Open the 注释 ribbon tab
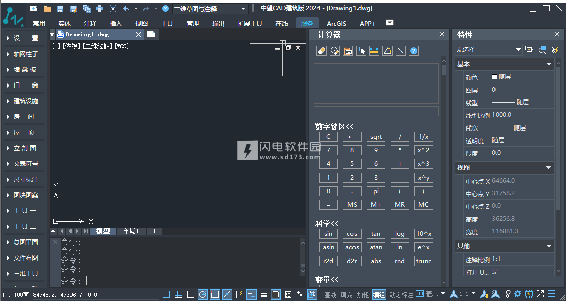Viewport: 566px width, 301px height. (90, 24)
